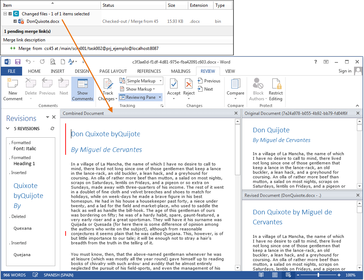Click the Save icon in Word title bar
364x280 pixels.
(x=17, y=62)
